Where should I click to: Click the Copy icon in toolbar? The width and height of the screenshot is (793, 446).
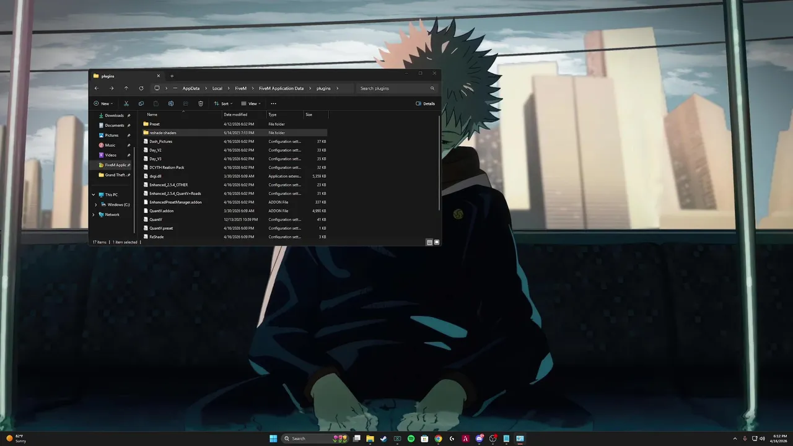coord(141,103)
